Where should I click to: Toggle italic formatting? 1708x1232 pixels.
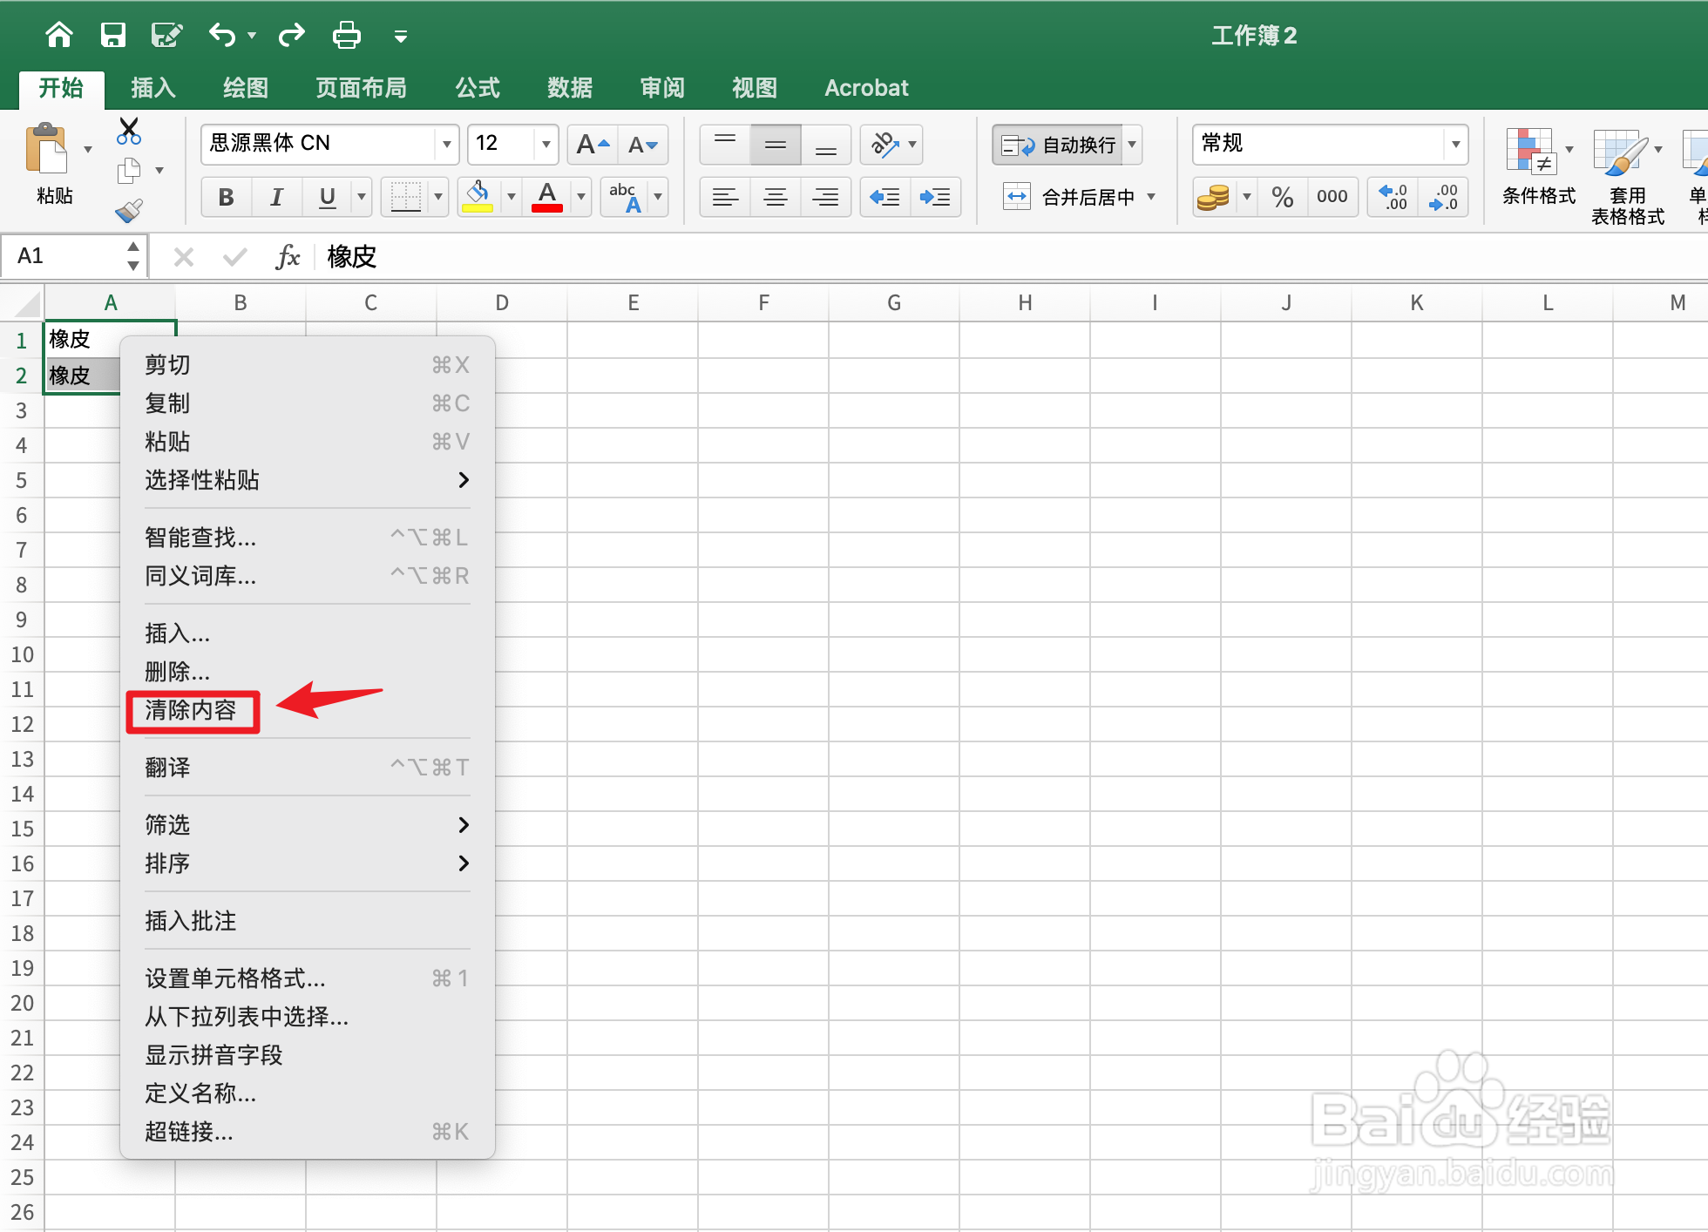[276, 197]
